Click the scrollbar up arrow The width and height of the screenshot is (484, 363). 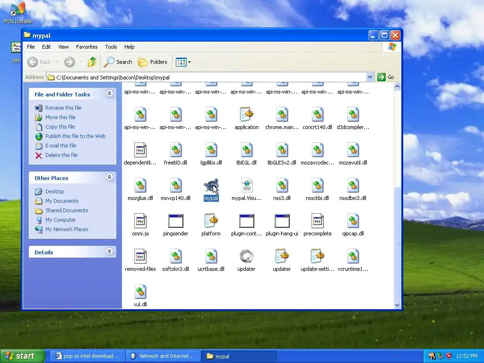397,86
